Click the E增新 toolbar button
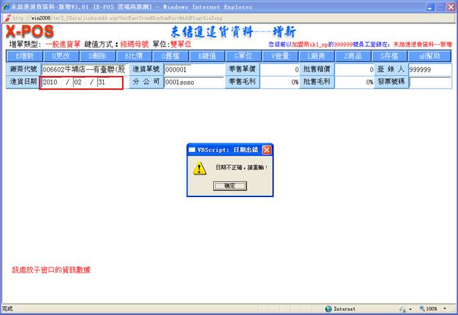The image size is (458, 315). 23,56
